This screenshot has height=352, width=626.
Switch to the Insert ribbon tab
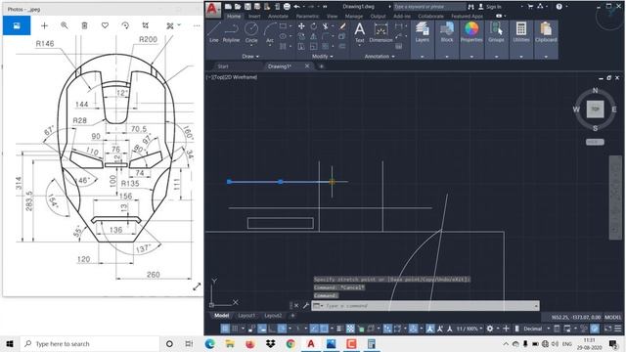254,16
